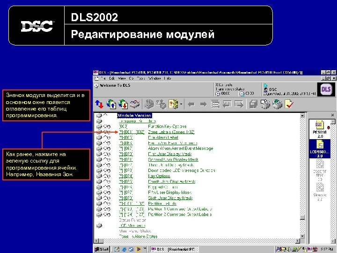Open the dropdown arrow beside the help icon
The image size is (337, 253).
tap(181, 104)
